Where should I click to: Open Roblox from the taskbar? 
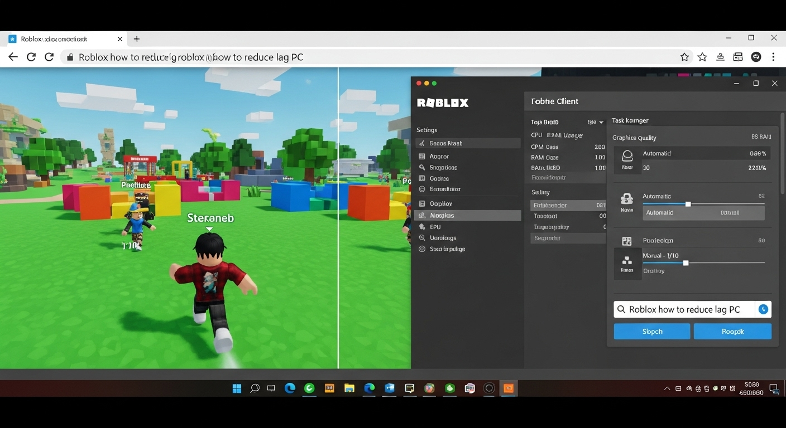coord(509,388)
